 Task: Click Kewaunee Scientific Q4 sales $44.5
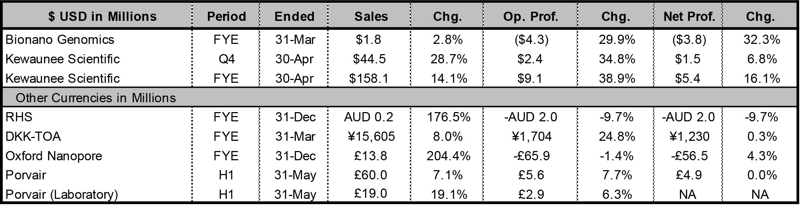pyautogui.click(x=369, y=59)
